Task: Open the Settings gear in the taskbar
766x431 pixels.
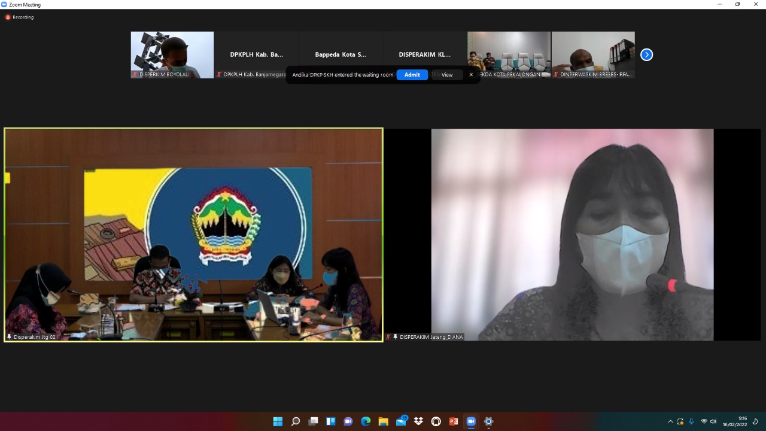Action: tap(488, 421)
